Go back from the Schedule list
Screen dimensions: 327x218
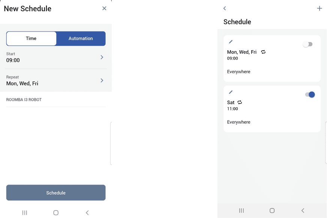tap(225, 8)
